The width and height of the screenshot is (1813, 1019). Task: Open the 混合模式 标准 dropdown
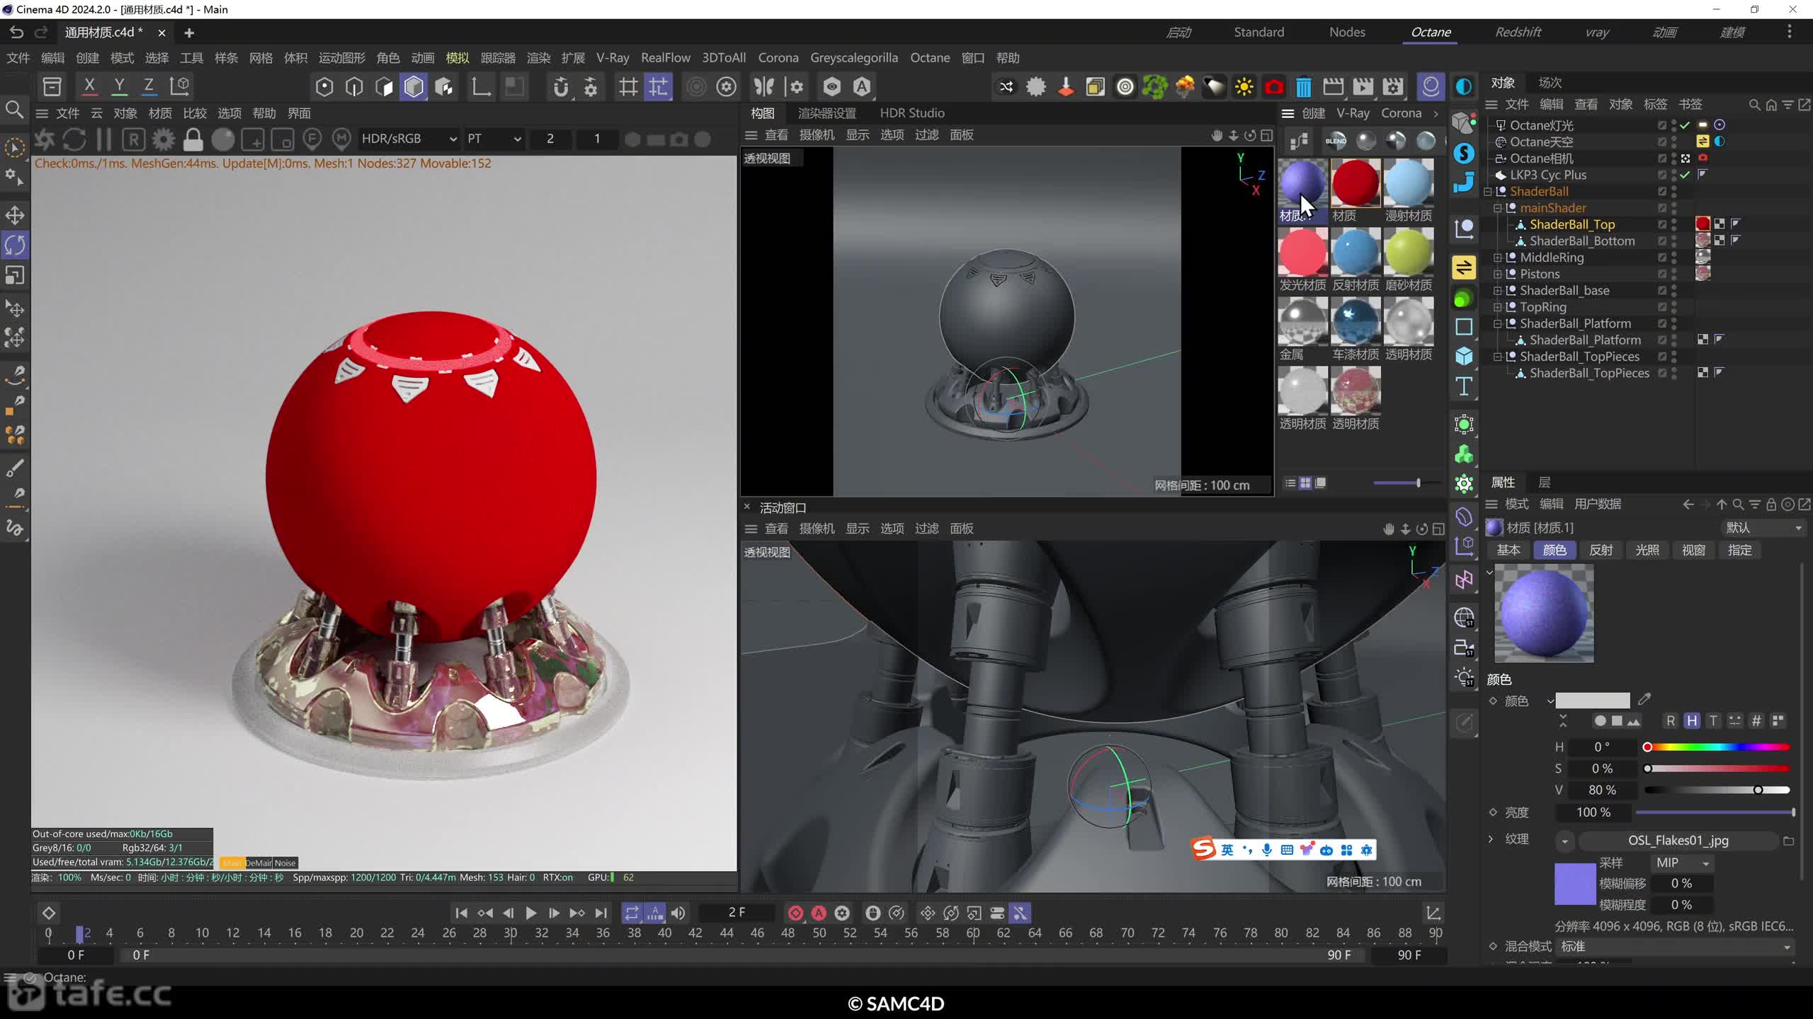coord(1674,946)
